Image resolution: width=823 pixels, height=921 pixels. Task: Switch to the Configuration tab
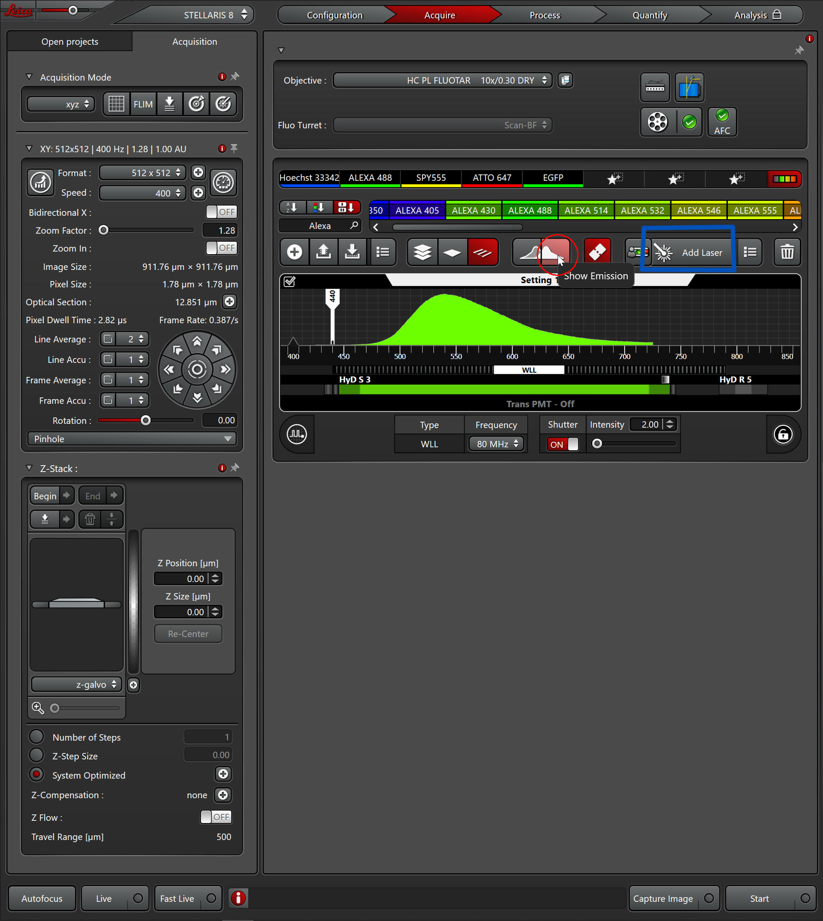coord(334,15)
